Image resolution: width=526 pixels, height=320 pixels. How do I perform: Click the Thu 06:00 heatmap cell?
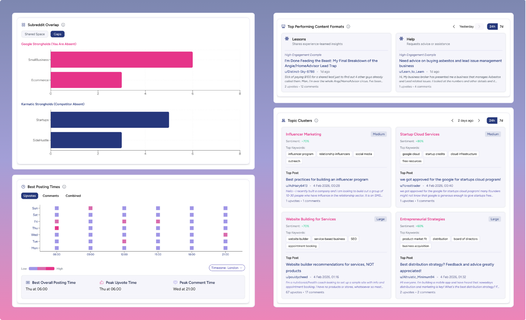click(x=57, y=228)
